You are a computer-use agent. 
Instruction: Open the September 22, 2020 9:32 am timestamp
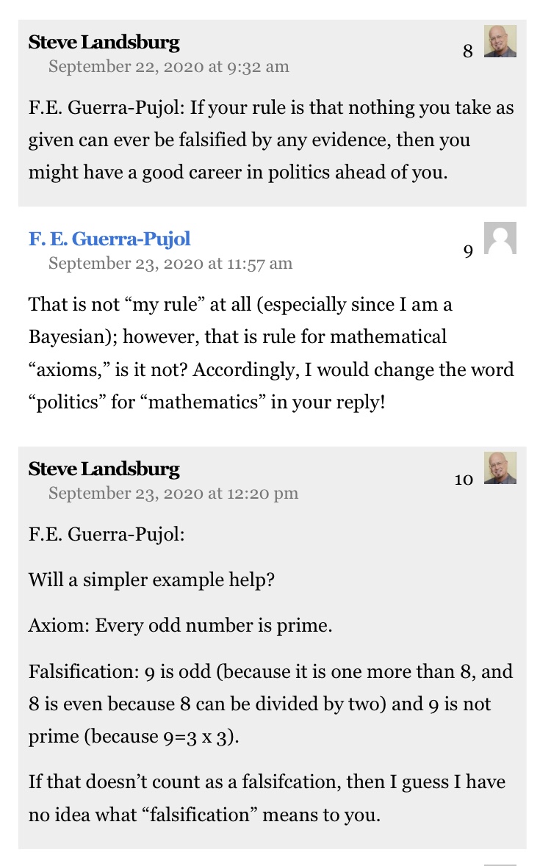point(168,66)
